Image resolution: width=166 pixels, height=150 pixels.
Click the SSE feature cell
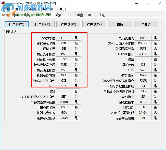coord(143,86)
